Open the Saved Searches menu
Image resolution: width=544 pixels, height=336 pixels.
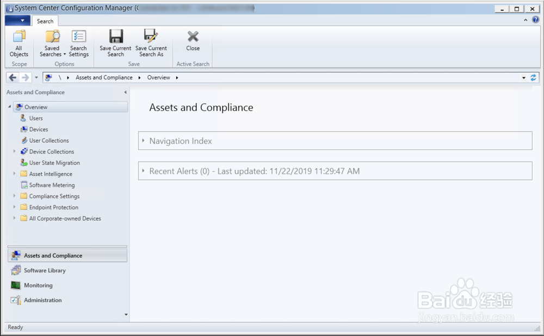pos(52,44)
